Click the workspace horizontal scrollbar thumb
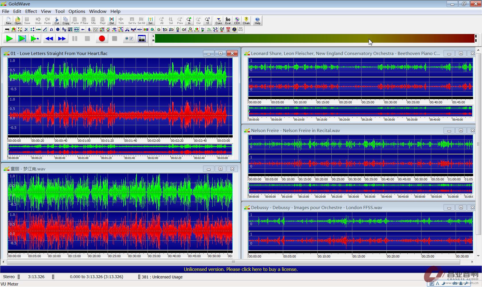Viewport: 482px width, 287px height. (234, 262)
